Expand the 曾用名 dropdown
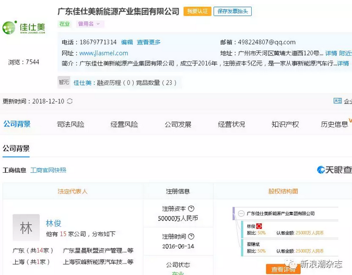The width and height of the screenshot is (352, 275). [x=90, y=24]
